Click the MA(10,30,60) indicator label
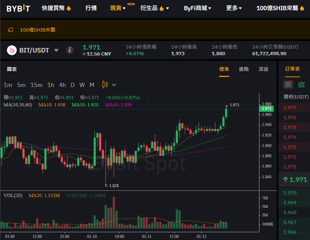The width and height of the screenshot is (310, 240). tap(18, 105)
